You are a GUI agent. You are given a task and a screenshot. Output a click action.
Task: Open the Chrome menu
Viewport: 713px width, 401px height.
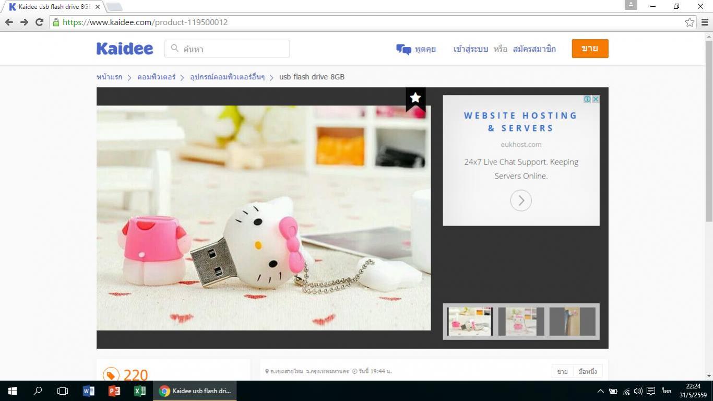point(705,22)
